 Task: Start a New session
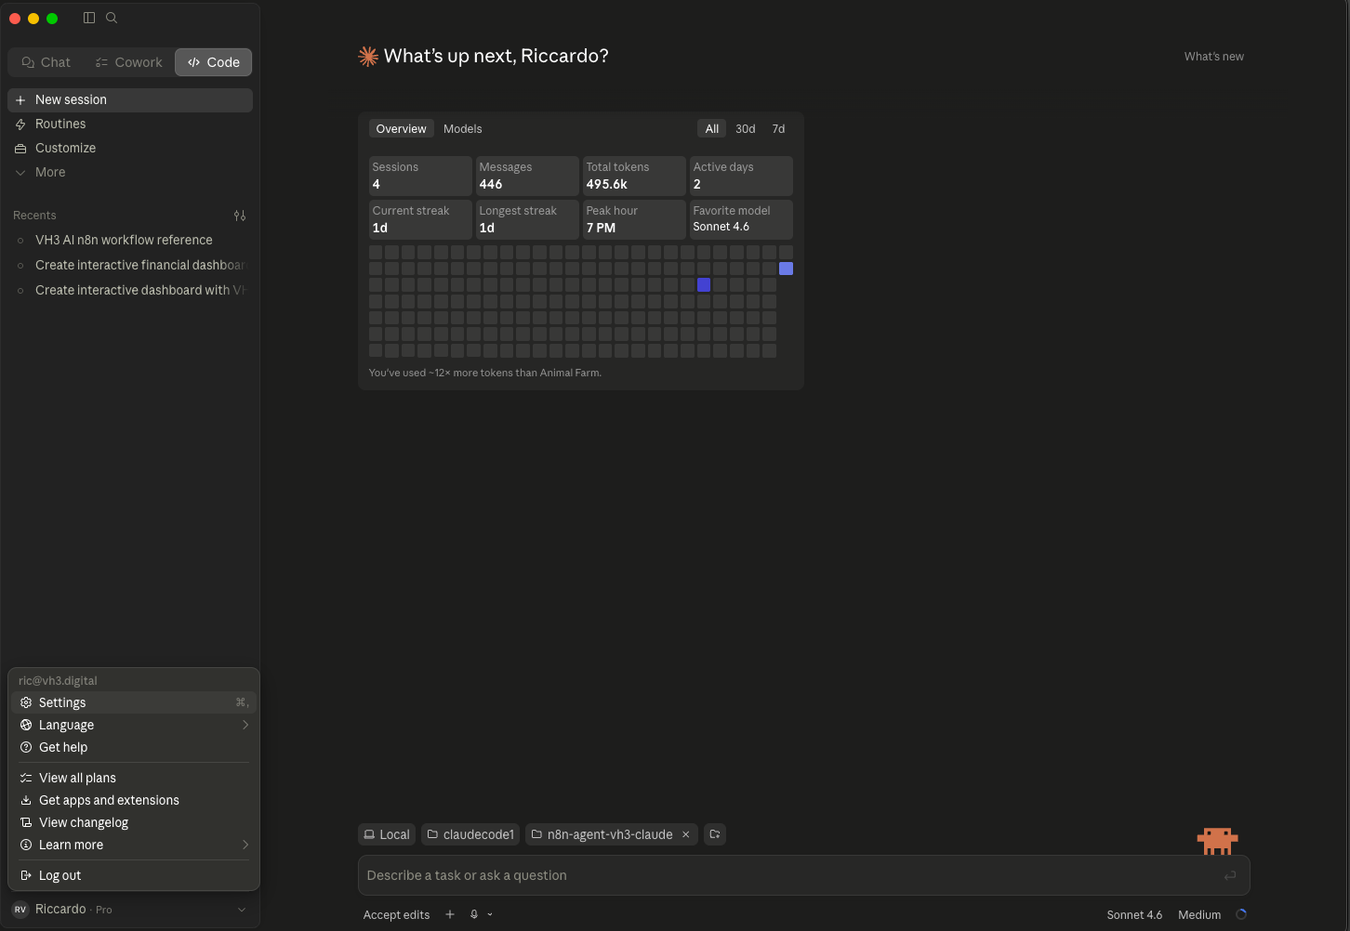click(x=130, y=99)
